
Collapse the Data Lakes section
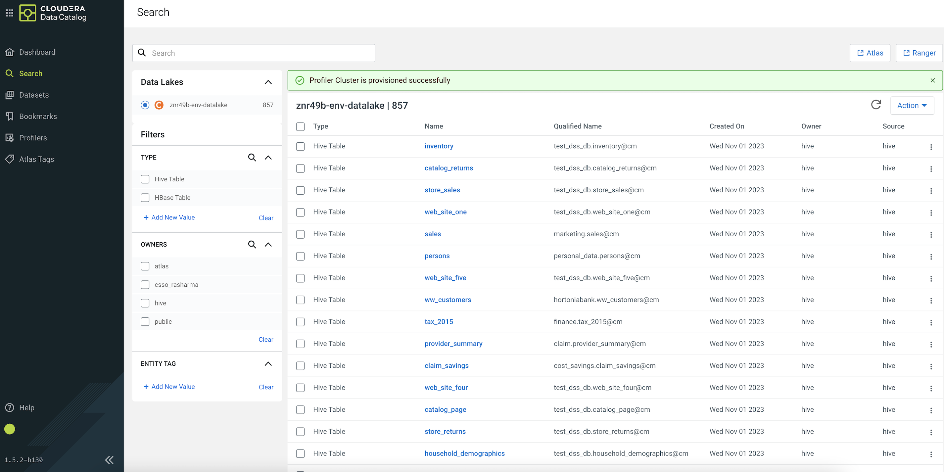[x=268, y=82]
